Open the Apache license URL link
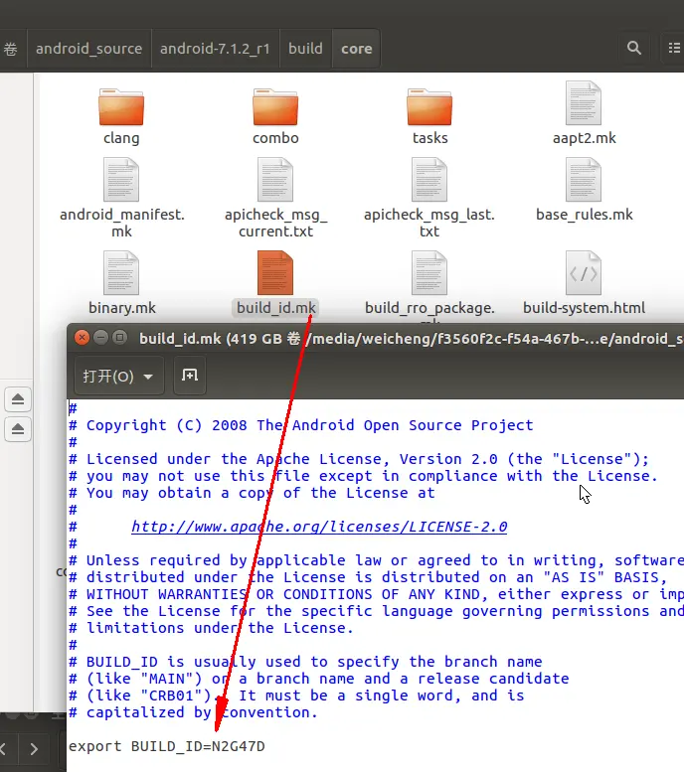 [319, 527]
